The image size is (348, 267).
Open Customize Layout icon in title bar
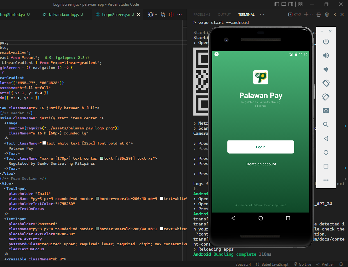[300, 4]
